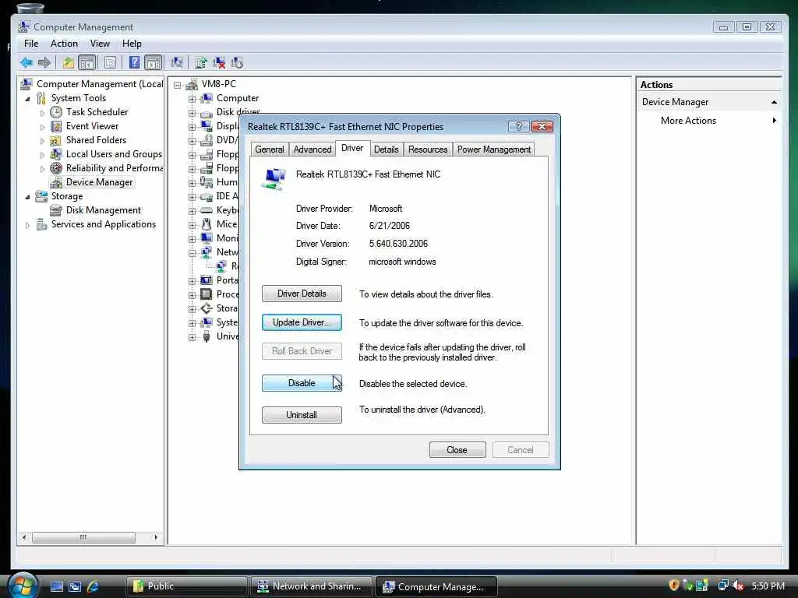Click the Reliability and Performance icon

(x=56, y=168)
